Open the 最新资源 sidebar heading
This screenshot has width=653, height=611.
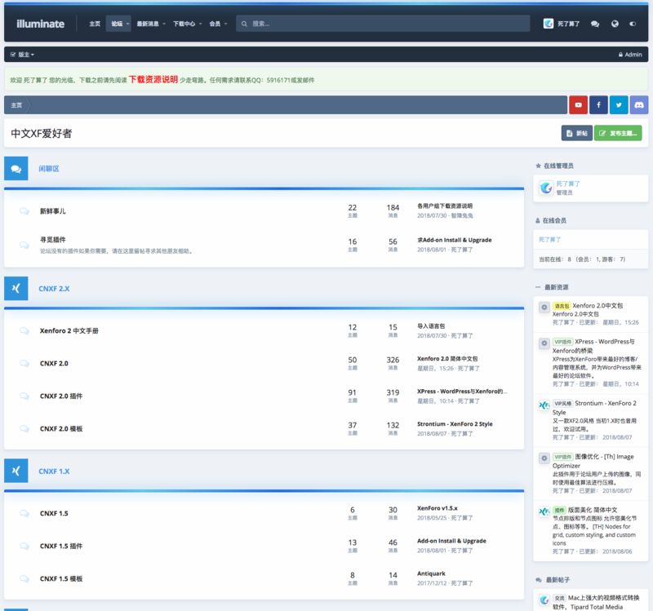click(557, 287)
